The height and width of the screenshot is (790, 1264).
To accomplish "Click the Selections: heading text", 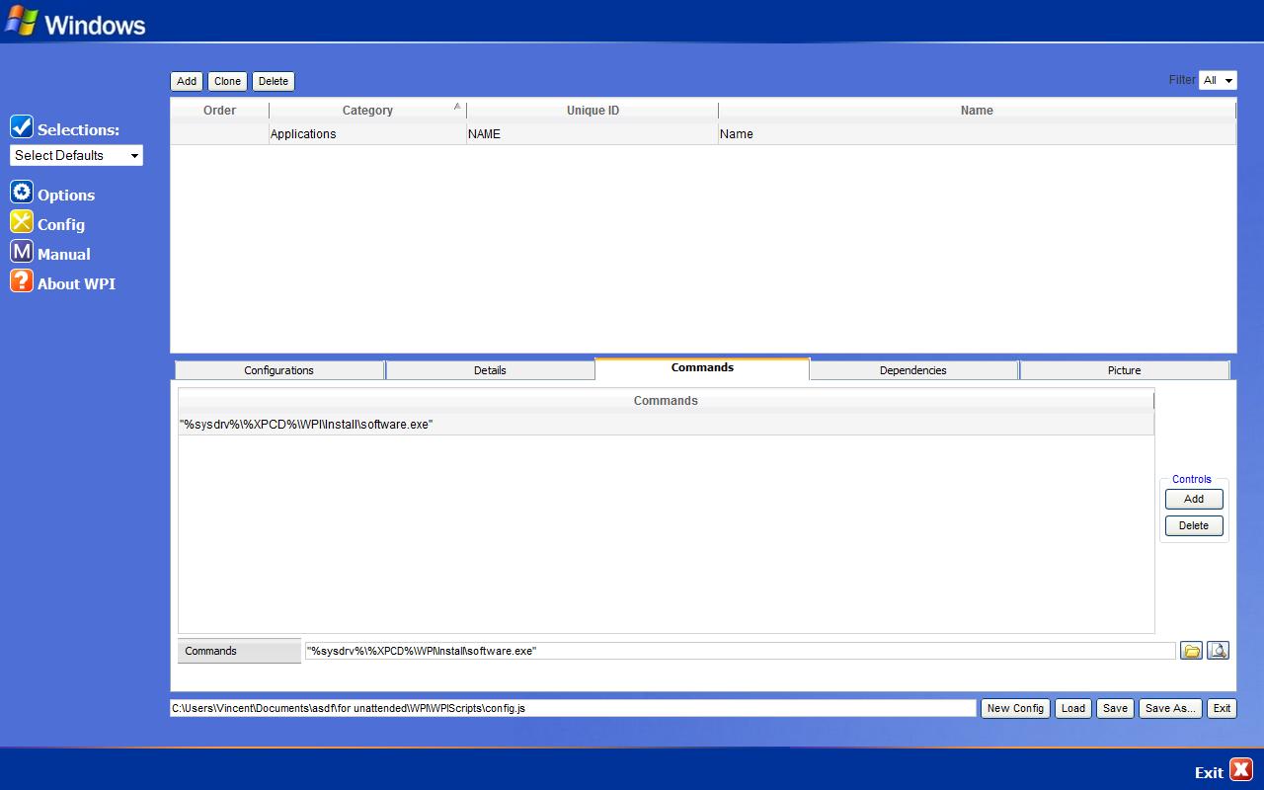I will (x=78, y=129).
